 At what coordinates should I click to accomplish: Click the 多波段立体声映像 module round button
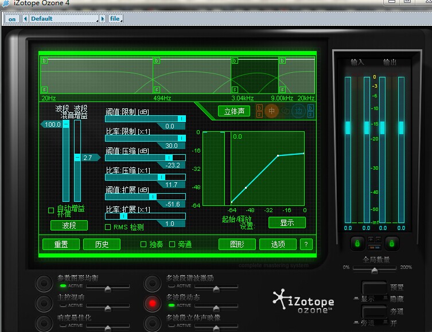tap(153, 323)
